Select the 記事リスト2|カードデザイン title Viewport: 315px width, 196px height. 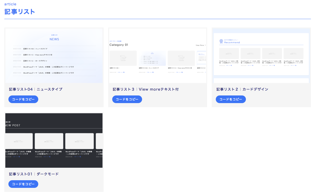pos(242,89)
